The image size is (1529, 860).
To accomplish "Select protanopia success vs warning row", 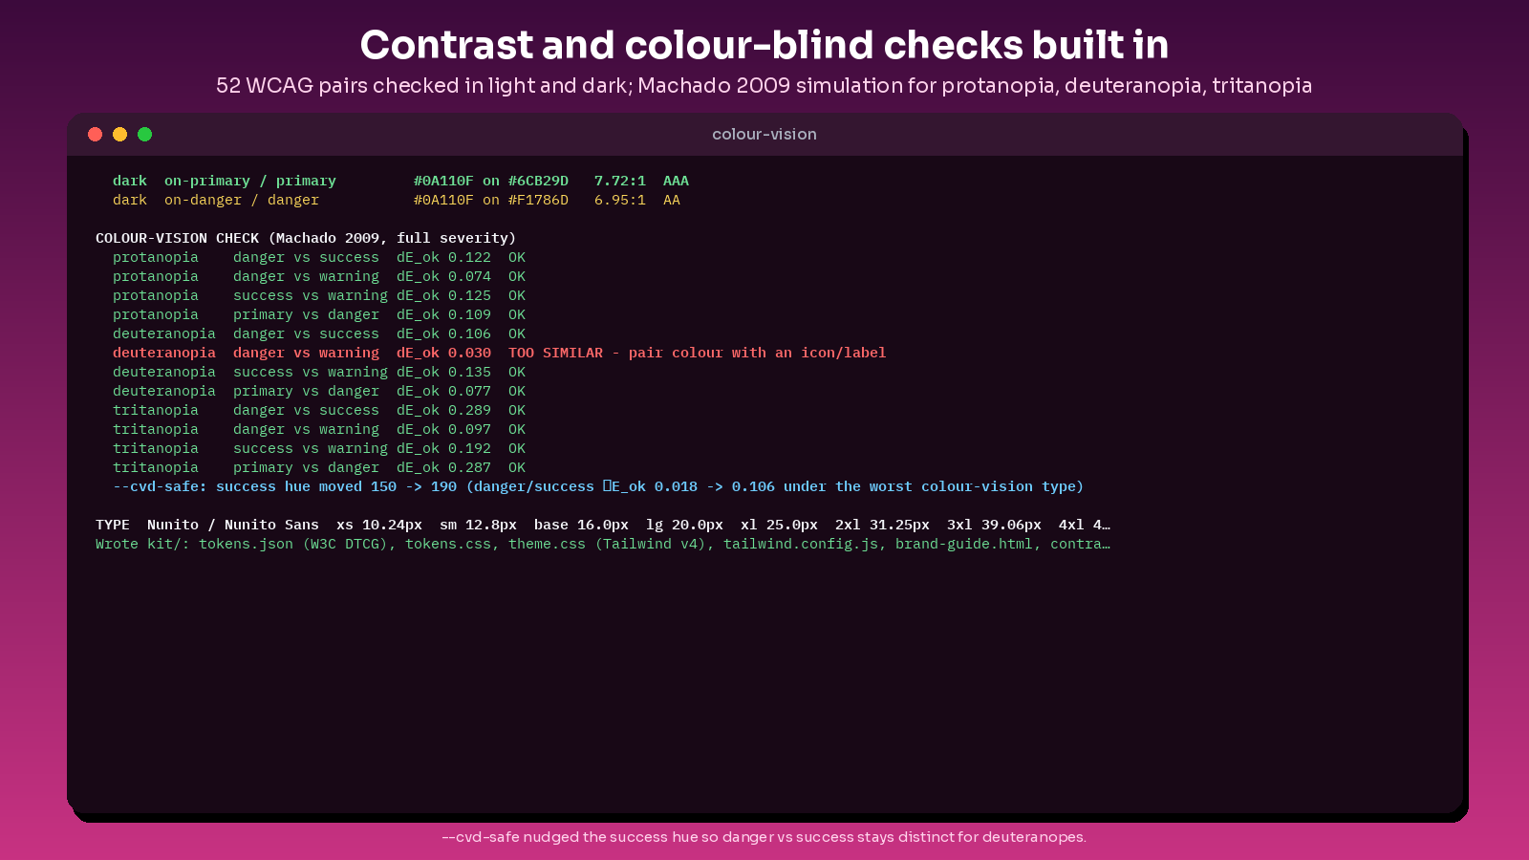I will coord(319,295).
